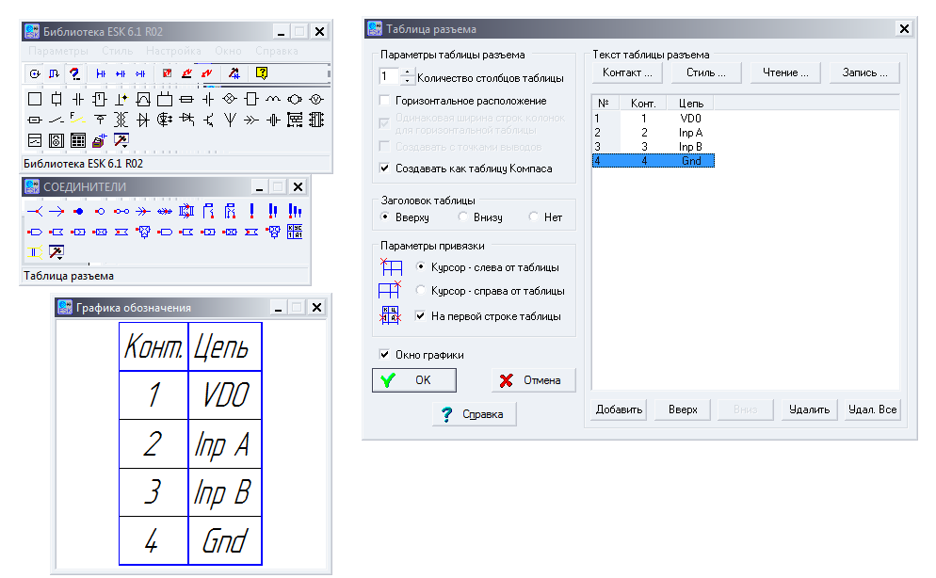
Task: Open the Стиль... dialog button
Action: [706, 72]
